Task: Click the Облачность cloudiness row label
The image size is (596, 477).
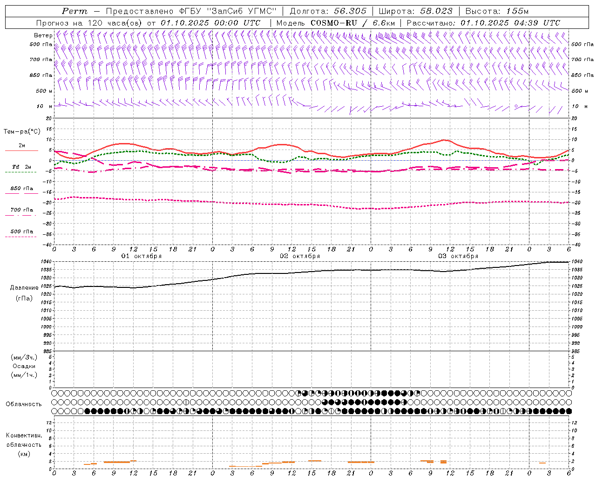Action: [x=24, y=404]
